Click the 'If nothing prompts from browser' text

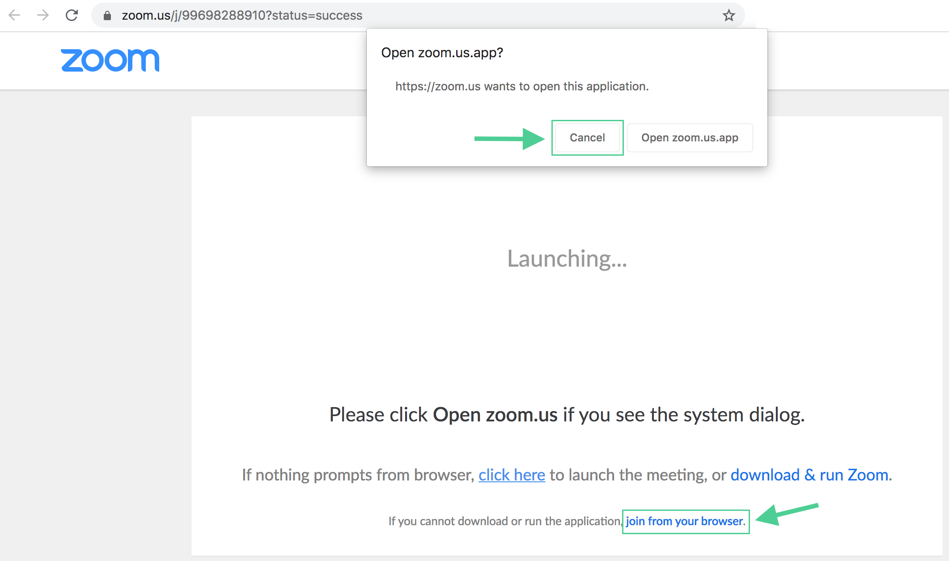click(358, 475)
